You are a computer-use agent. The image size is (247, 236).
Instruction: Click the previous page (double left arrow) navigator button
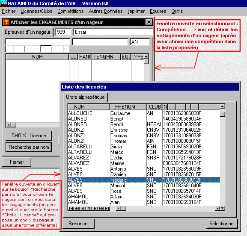pos(77,208)
